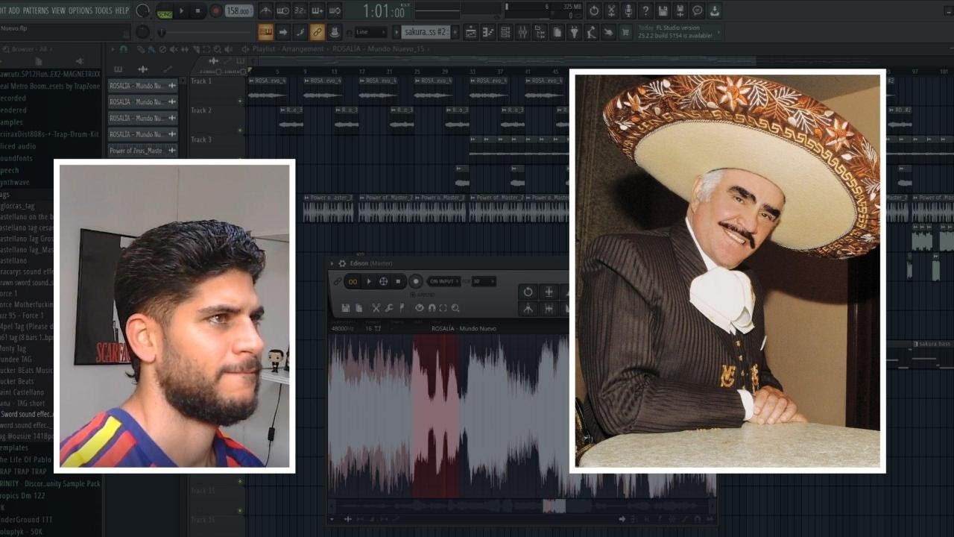954x537 pixels.
Task: Select previous pattern with left arrow
Action: (x=397, y=32)
